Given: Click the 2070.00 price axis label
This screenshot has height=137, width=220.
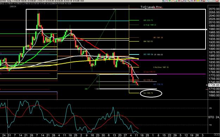Looking at the screenshot, I should pyautogui.click(x=214, y=9).
